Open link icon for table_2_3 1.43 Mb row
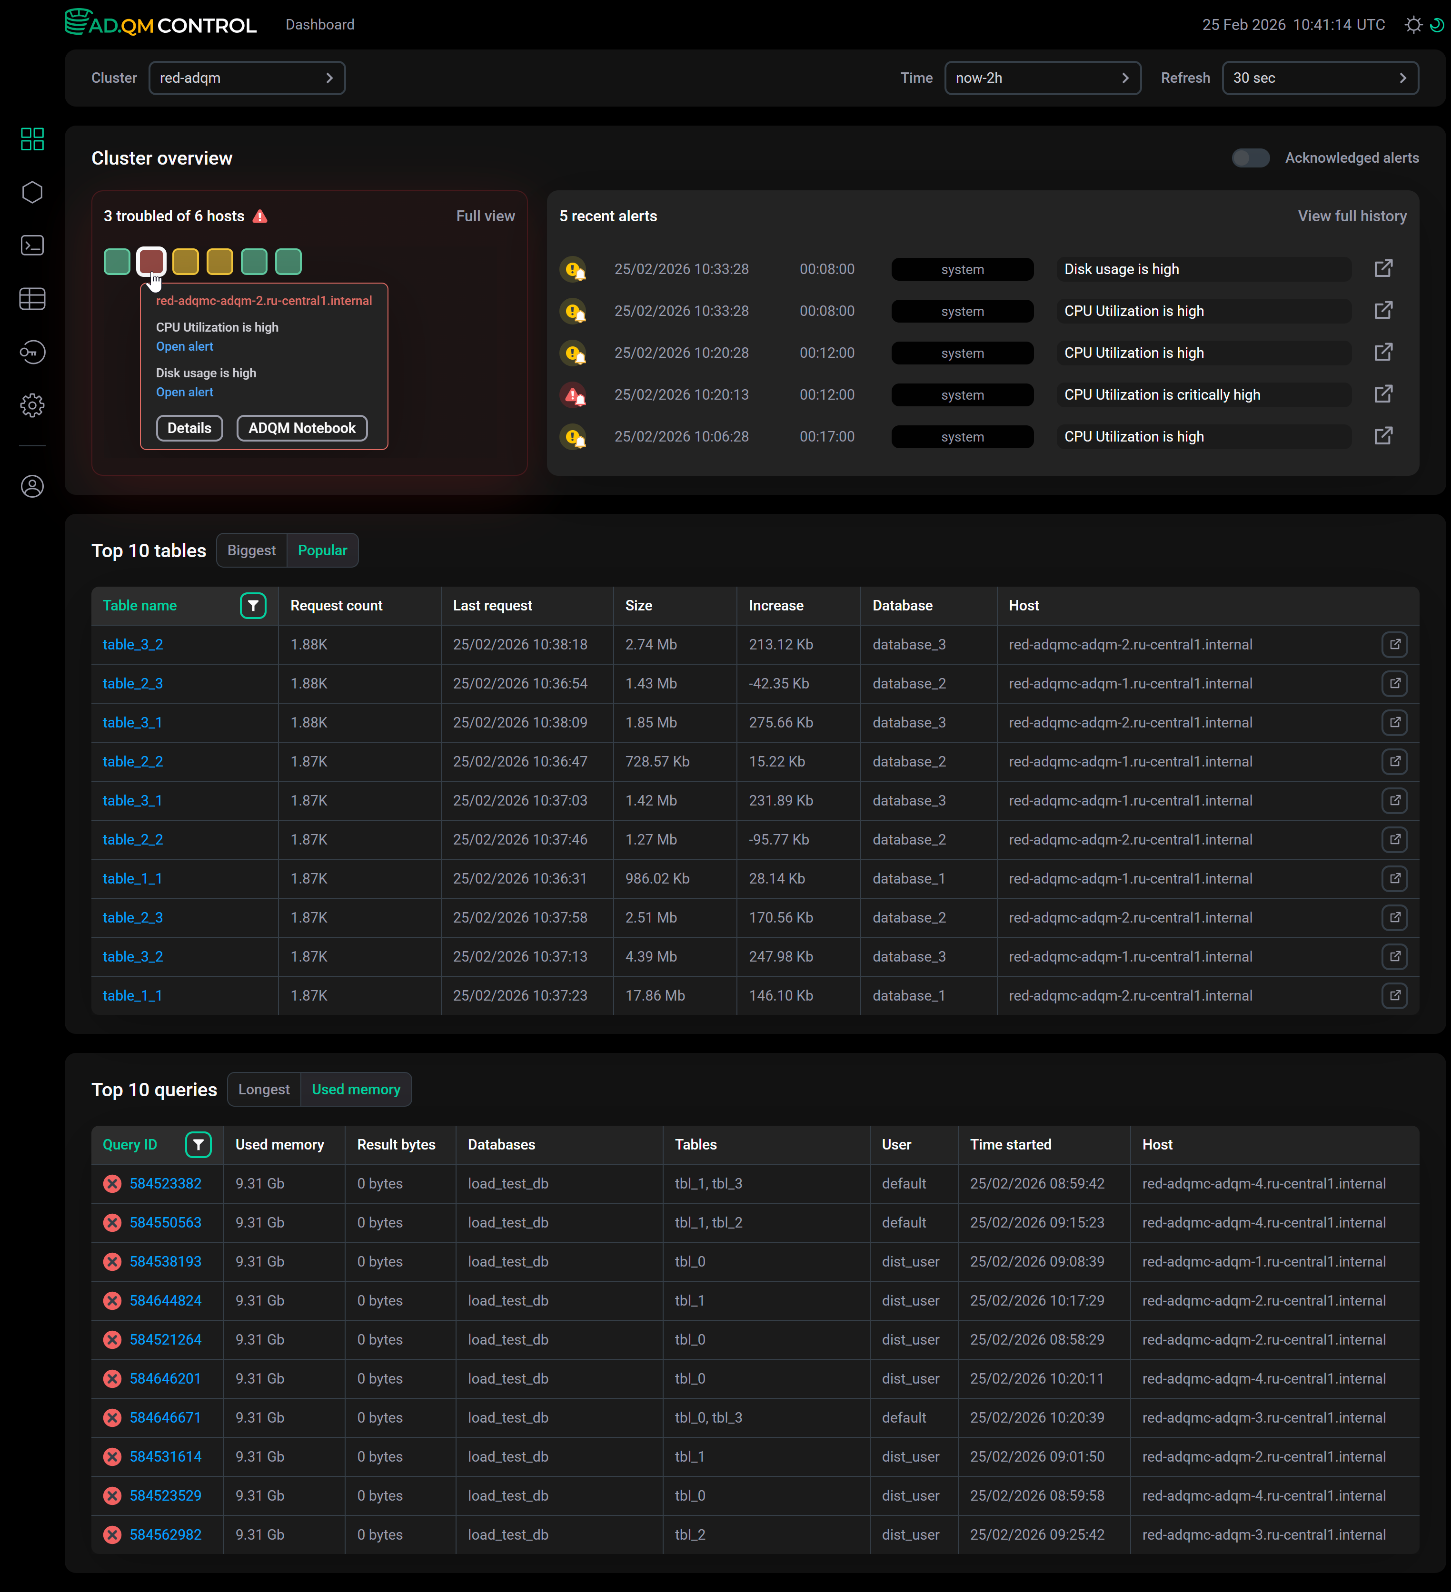Screen dimensions: 1451x1592 [x=1395, y=684]
